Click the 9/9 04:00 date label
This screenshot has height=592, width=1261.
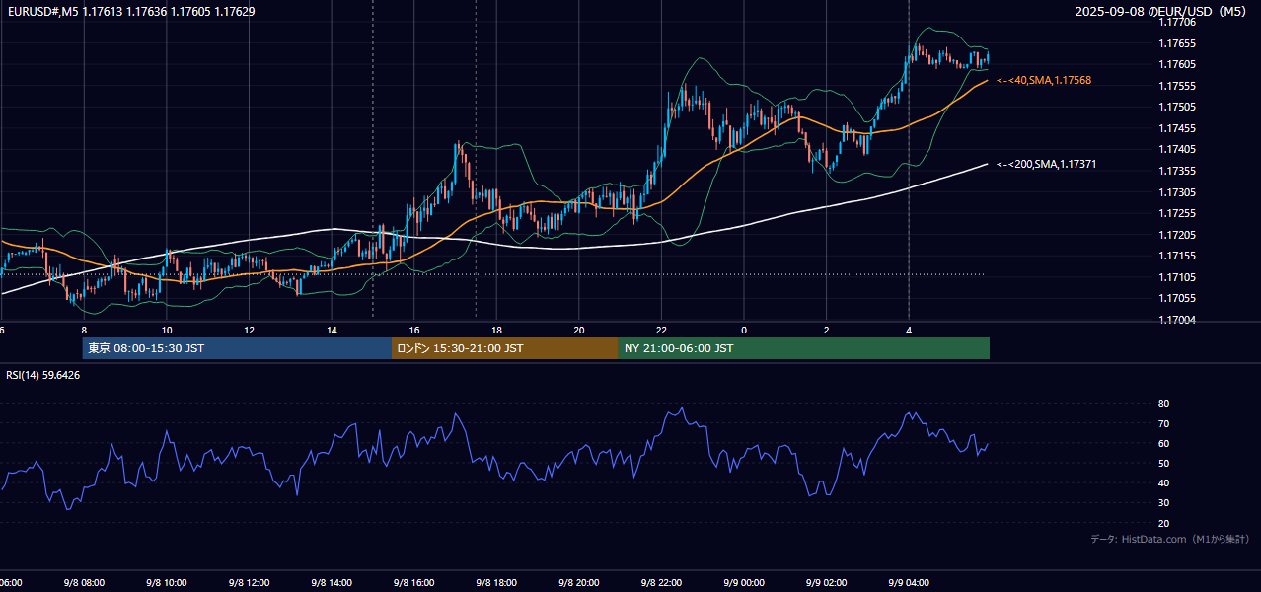910,583
